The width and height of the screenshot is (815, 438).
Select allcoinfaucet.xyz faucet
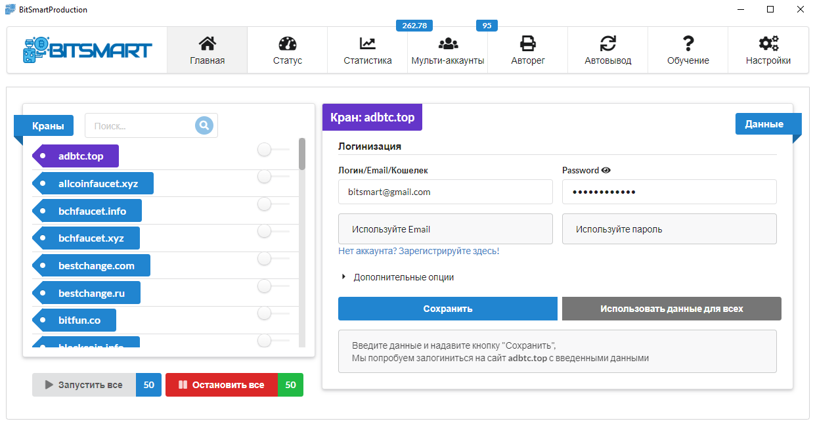coord(93,183)
